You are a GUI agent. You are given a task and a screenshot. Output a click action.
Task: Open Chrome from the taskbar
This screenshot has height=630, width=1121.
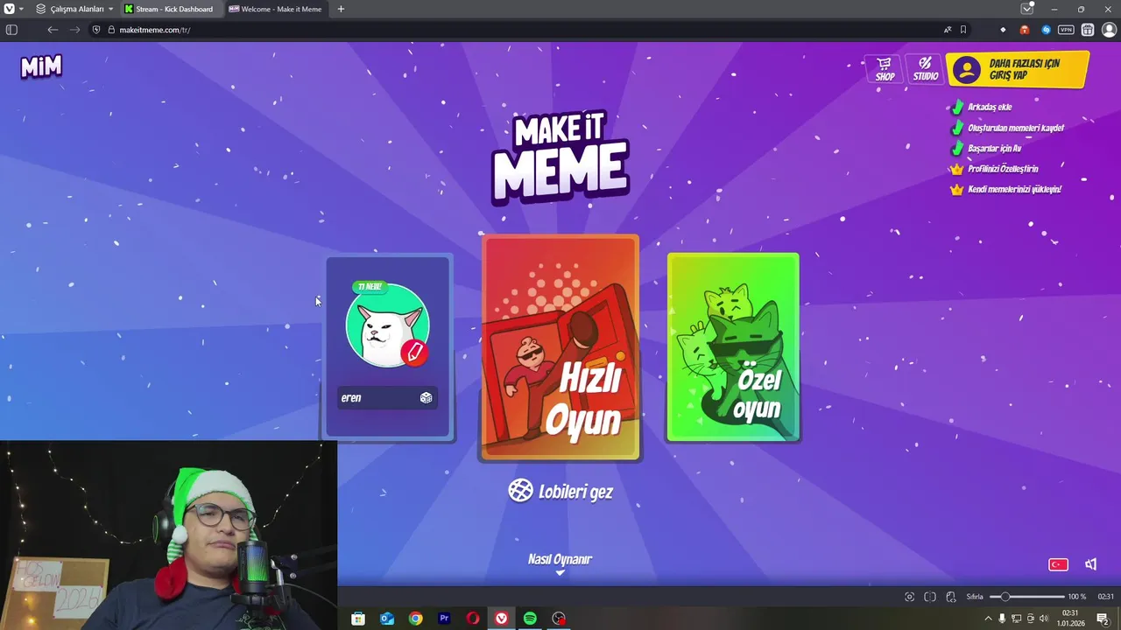click(415, 619)
